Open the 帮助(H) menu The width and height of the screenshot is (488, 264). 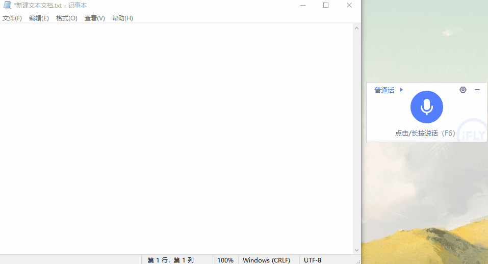(122, 18)
